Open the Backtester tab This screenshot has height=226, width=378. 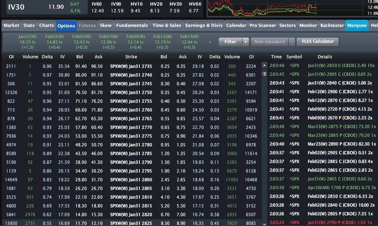tap(332, 25)
